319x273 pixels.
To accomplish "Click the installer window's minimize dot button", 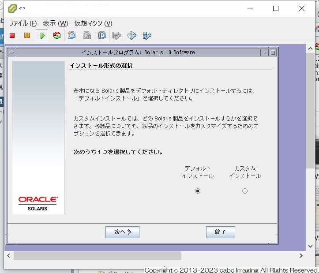I will 265,52.
